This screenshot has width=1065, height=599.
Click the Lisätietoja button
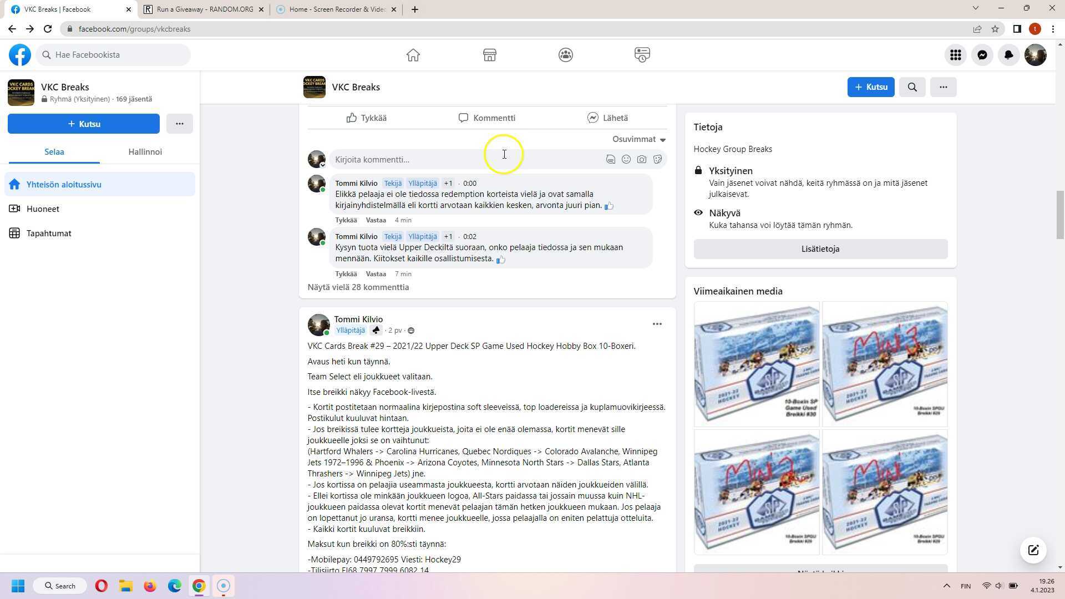point(820,249)
